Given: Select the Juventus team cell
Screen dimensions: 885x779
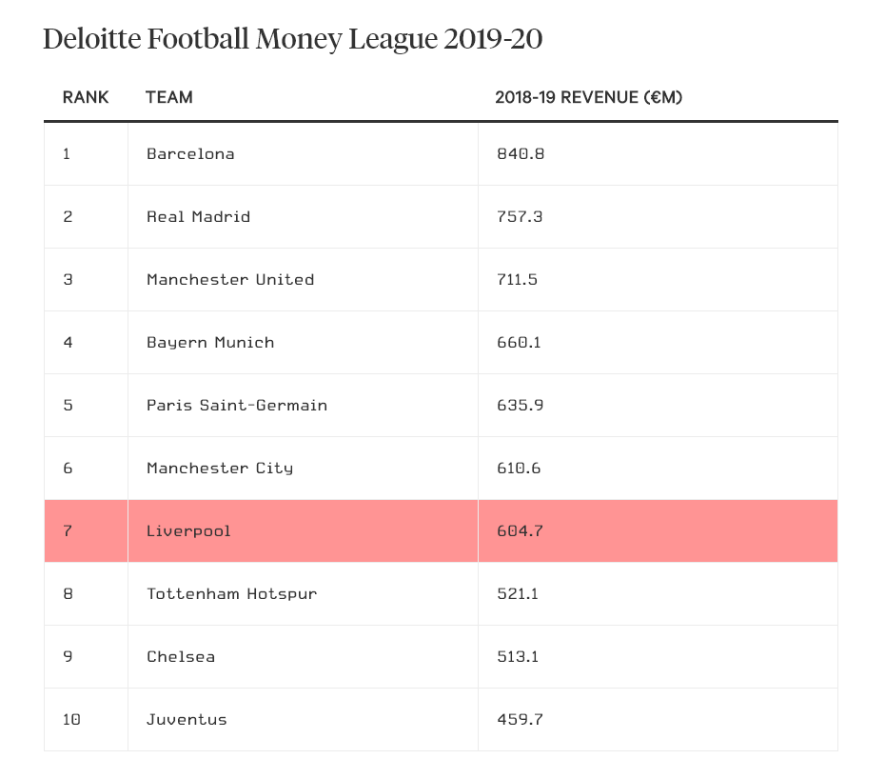Looking at the screenshot, I should pyautogui.click(x=187, y=720).
